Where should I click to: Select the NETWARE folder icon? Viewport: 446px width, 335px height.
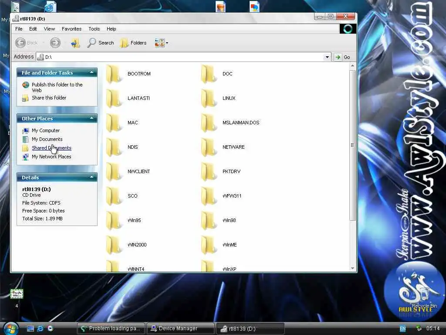coord(209,147)
